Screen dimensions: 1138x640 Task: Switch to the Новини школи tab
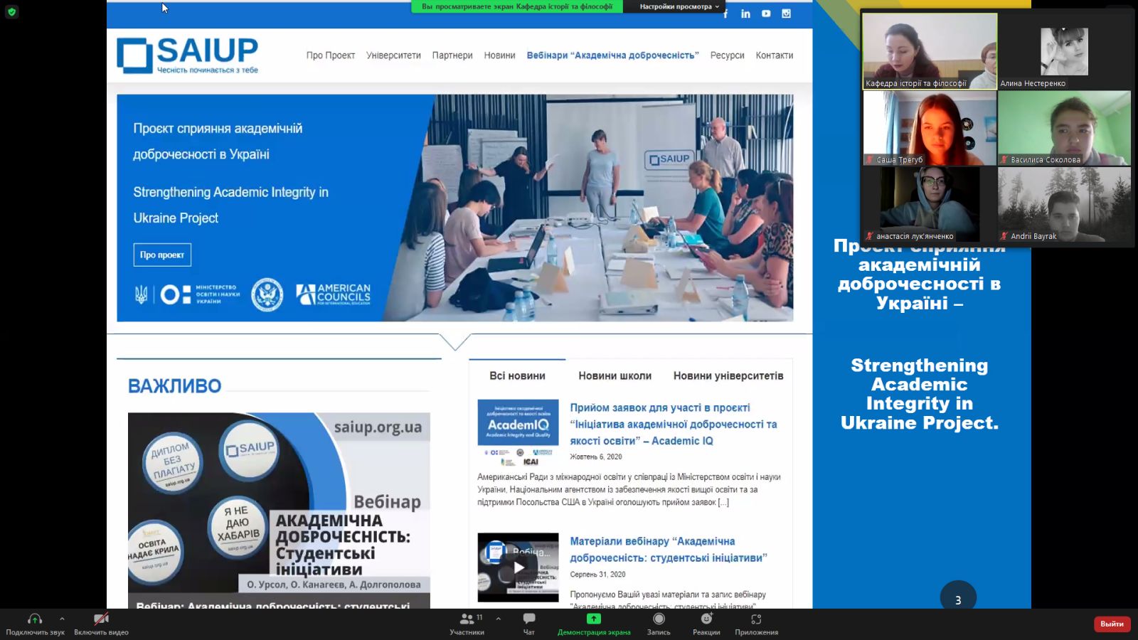615,375
